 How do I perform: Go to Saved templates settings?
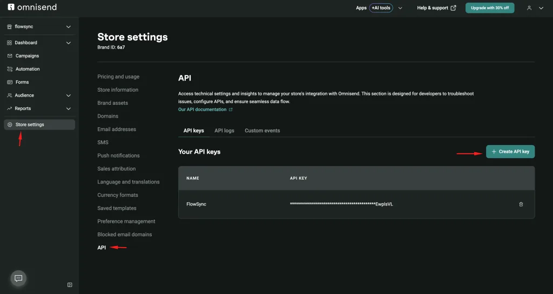[117, 208]
